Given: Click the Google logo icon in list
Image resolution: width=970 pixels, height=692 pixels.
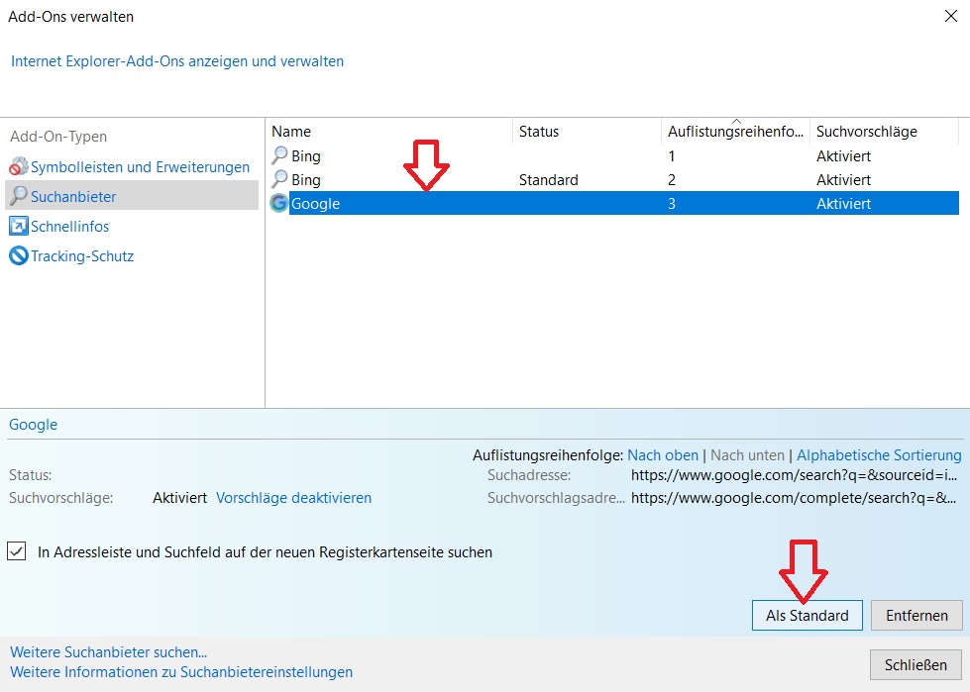Looking at the screenshot, I should (x=279, y=203).
